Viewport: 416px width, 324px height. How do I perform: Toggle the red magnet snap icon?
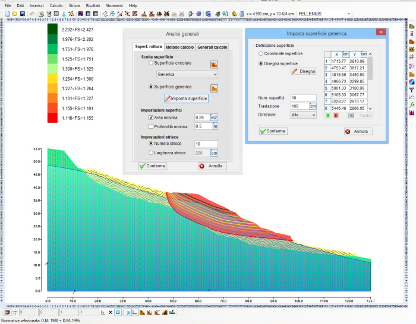tap(7, 312)
